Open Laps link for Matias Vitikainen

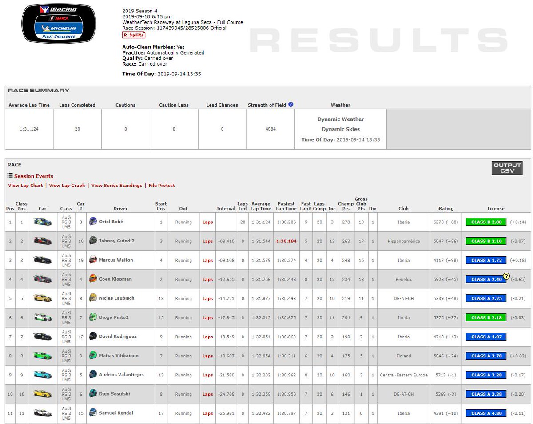tap(207, 356)
